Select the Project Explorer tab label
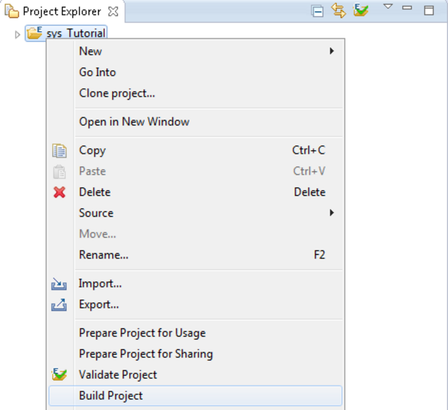This screenshot has width=448, height=410. click(62, 12)
